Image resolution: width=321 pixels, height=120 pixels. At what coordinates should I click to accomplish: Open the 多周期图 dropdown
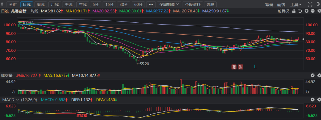(x=169, y=4)
